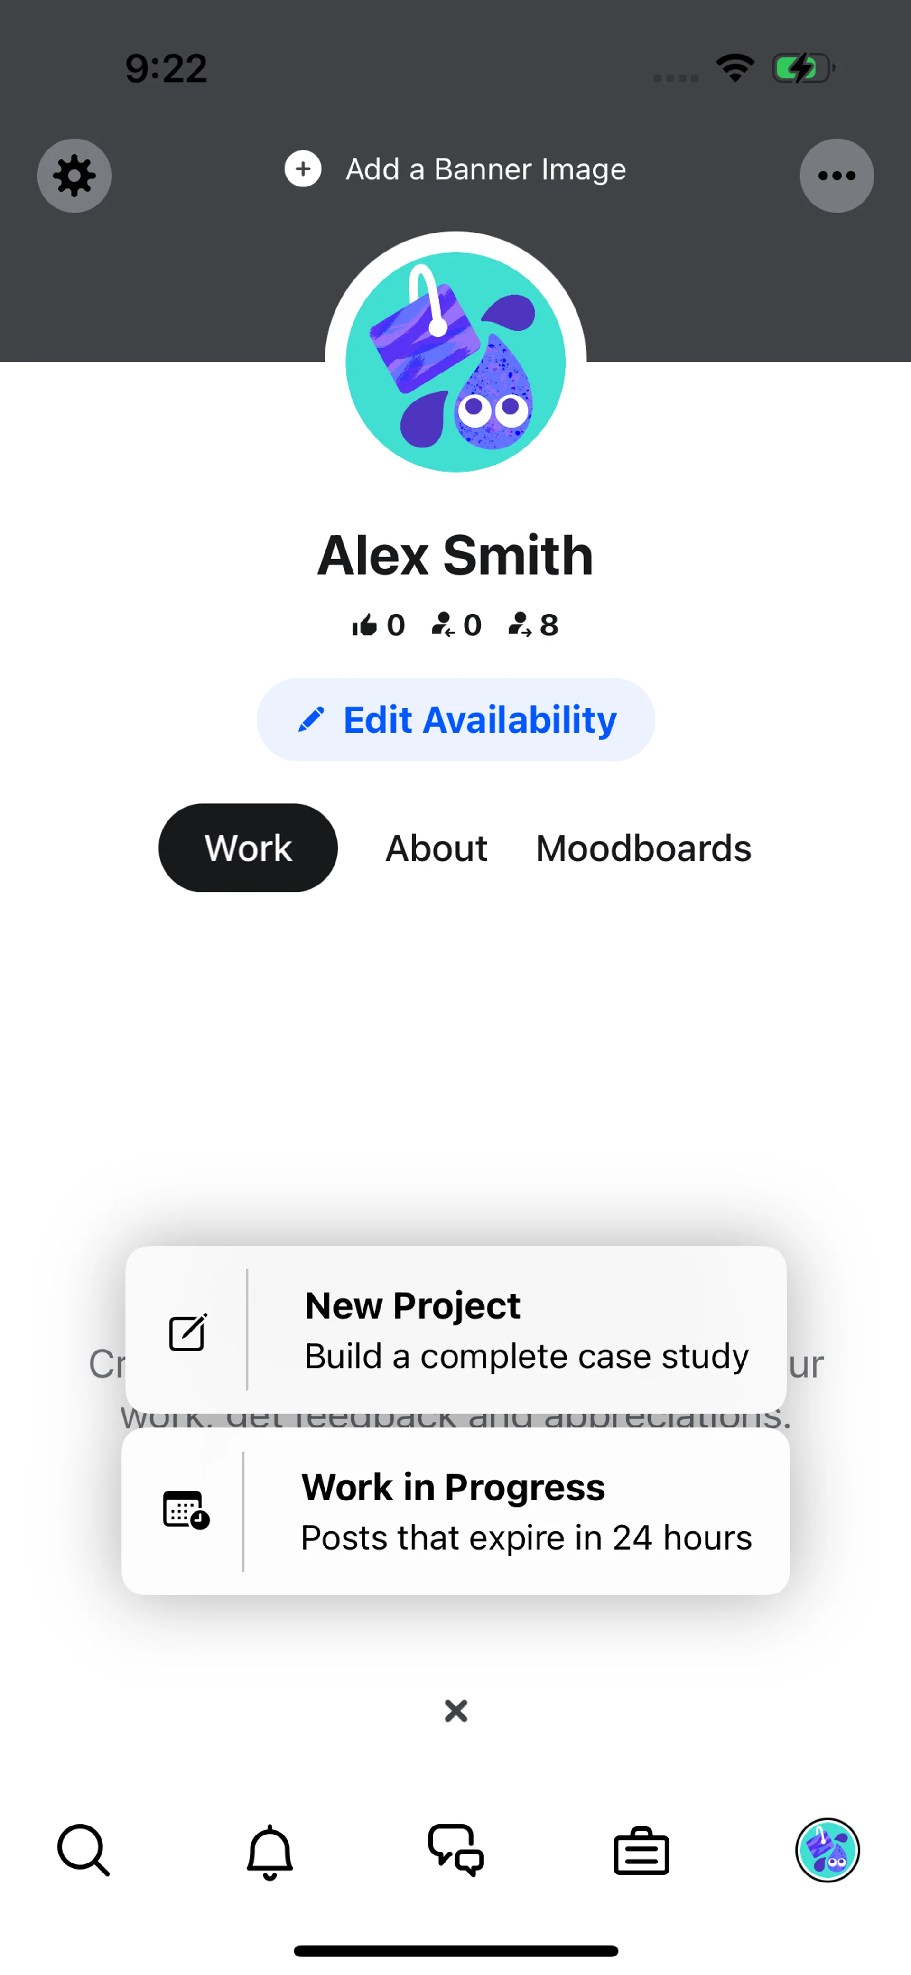
Task: Tap the following count of 8
Action: pos(534,625)
